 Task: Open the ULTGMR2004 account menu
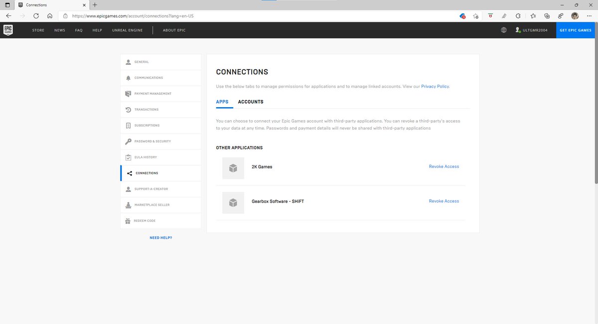(x=532, y=30)
